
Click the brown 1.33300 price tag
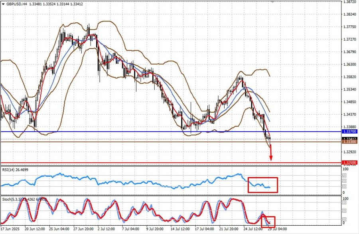(349, 142)
